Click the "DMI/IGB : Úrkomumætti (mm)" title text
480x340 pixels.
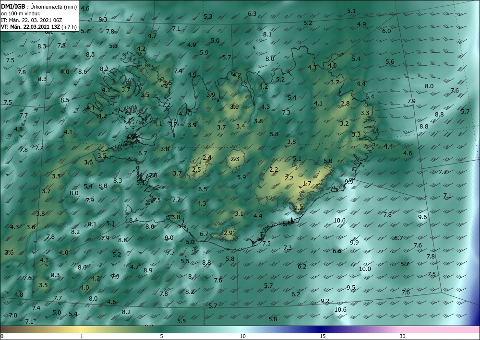pyautogui.click(x=39, y=7)
